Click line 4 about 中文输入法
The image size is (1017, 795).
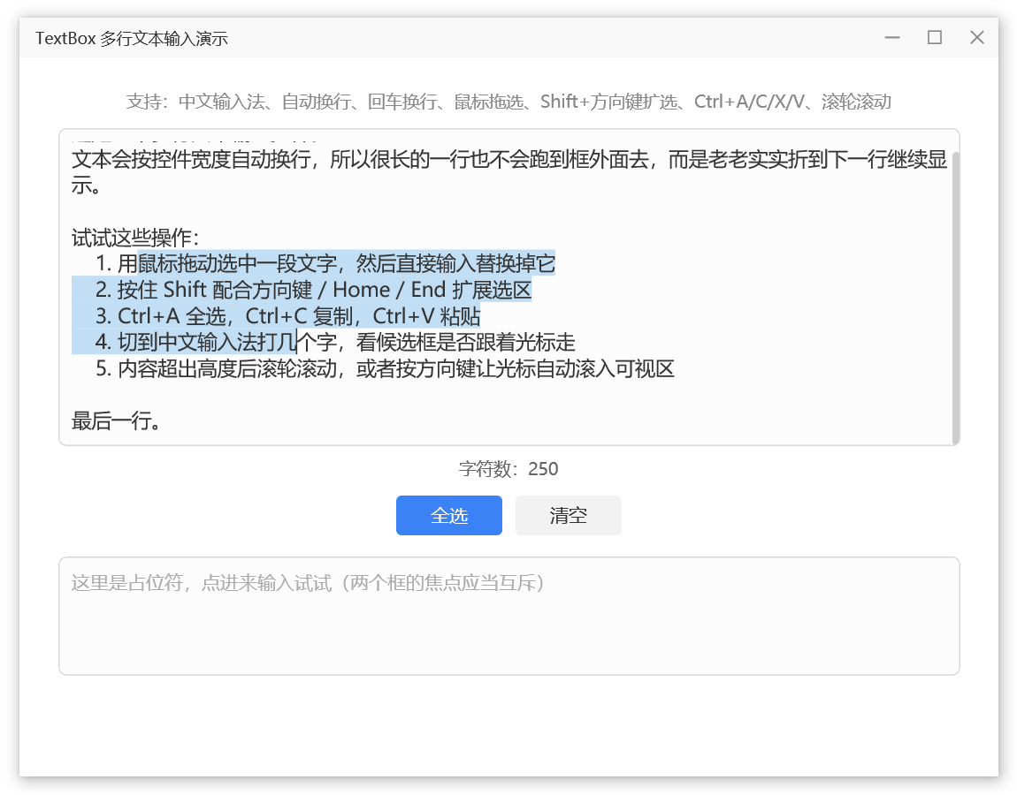click(x=335, y=342)
